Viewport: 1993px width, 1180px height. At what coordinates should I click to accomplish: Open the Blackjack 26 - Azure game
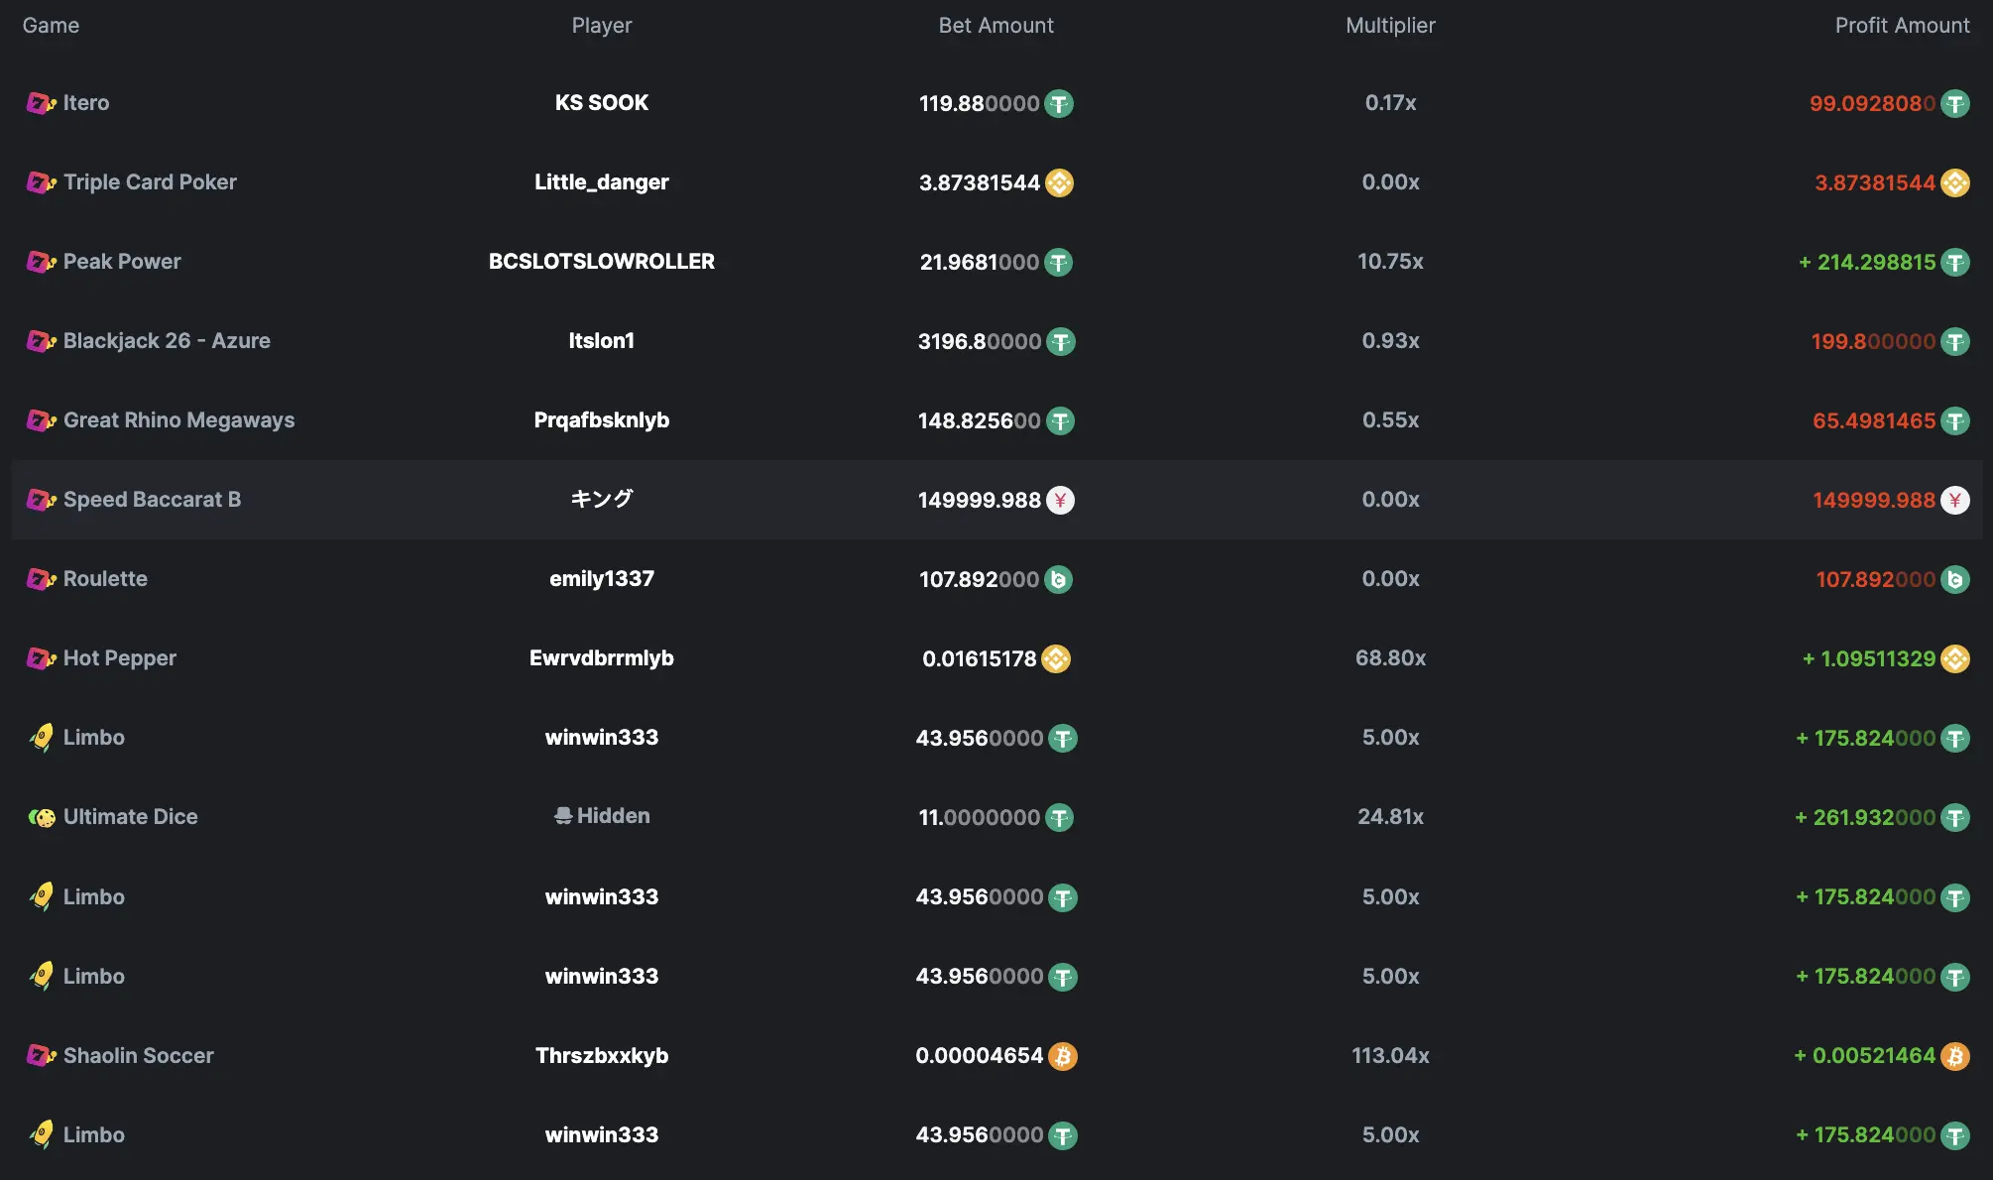click(x=167, y=341)
